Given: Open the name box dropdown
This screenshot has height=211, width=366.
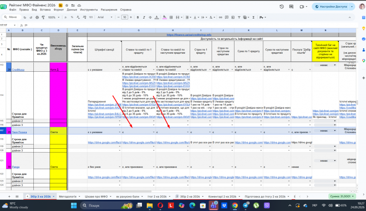Looking at the screenshot, I should (14, 25).
